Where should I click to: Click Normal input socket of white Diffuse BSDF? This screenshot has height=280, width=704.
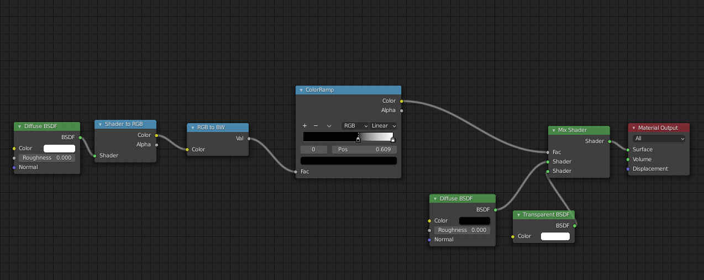coord(14,167)
